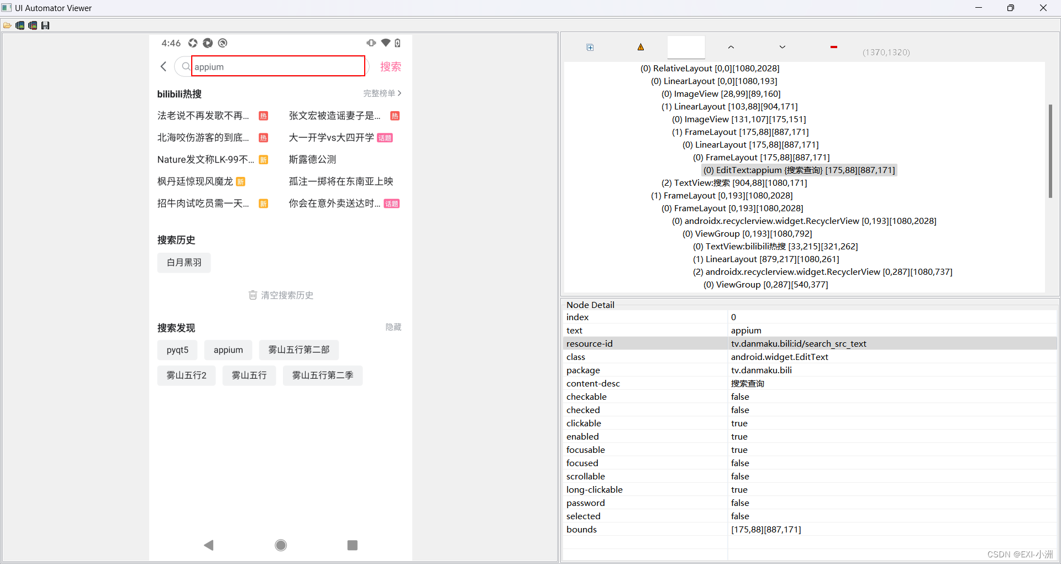The height and width of the screenshot is (564, 1061).
Task: Tap the Android recents square button
Action: click(x=353, y=545)
